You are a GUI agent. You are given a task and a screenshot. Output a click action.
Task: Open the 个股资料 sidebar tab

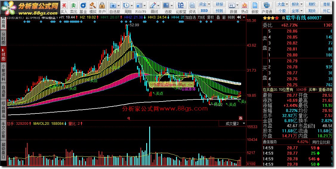tap(3, 73)
